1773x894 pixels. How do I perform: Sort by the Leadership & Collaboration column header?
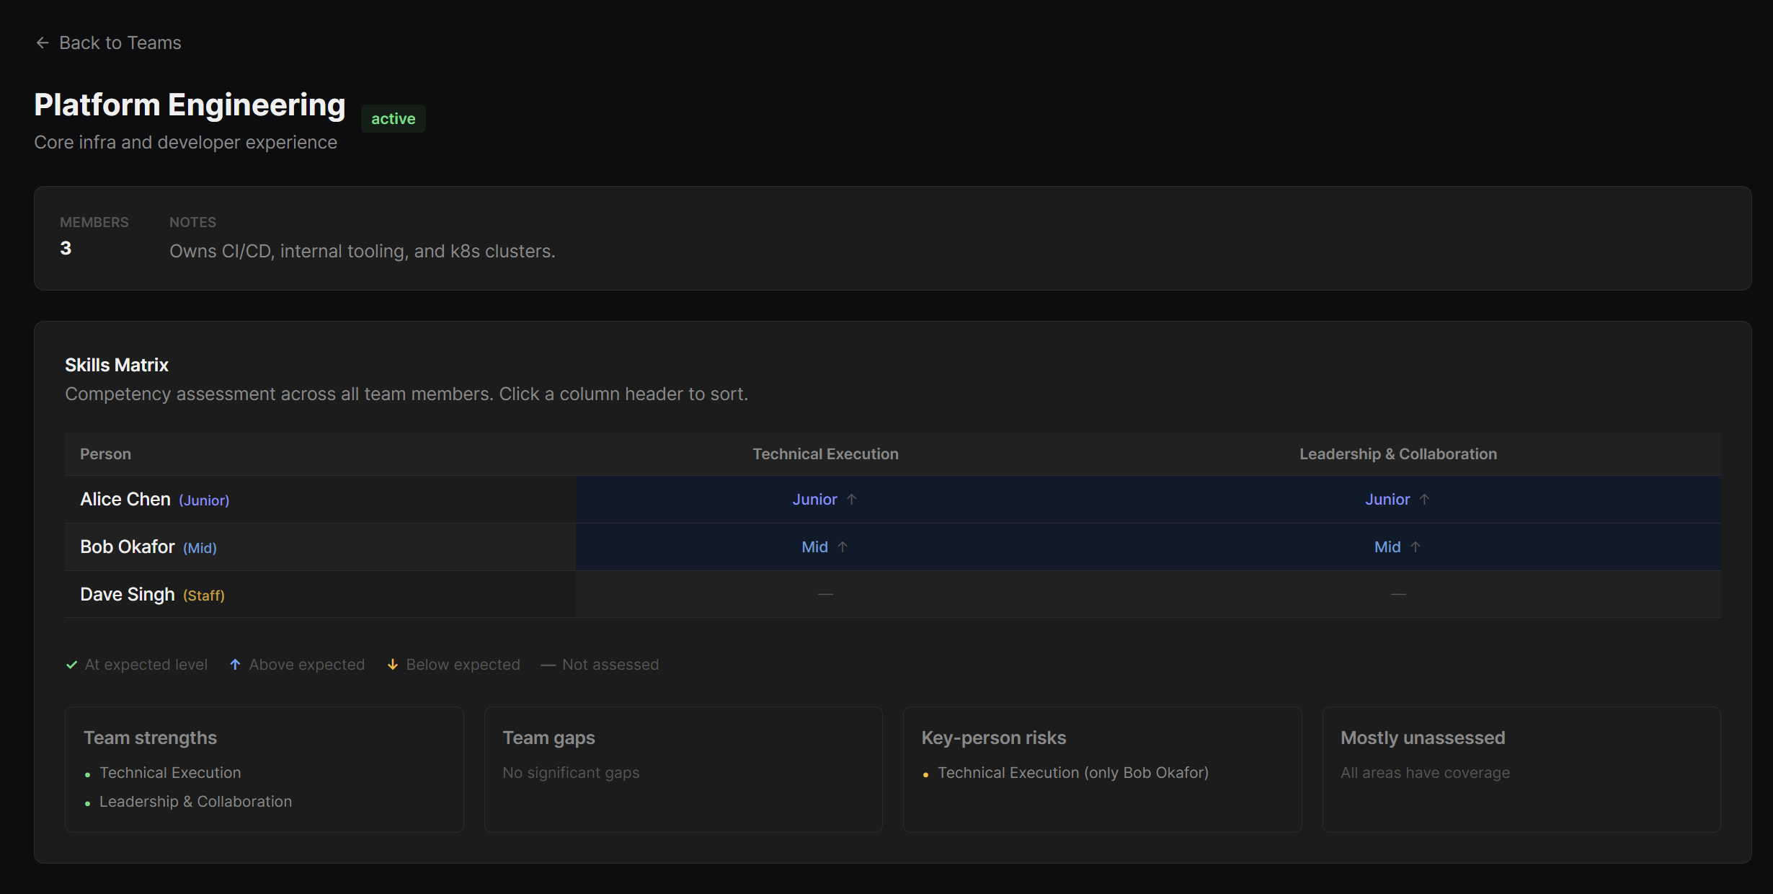[x=1398, y=454]
